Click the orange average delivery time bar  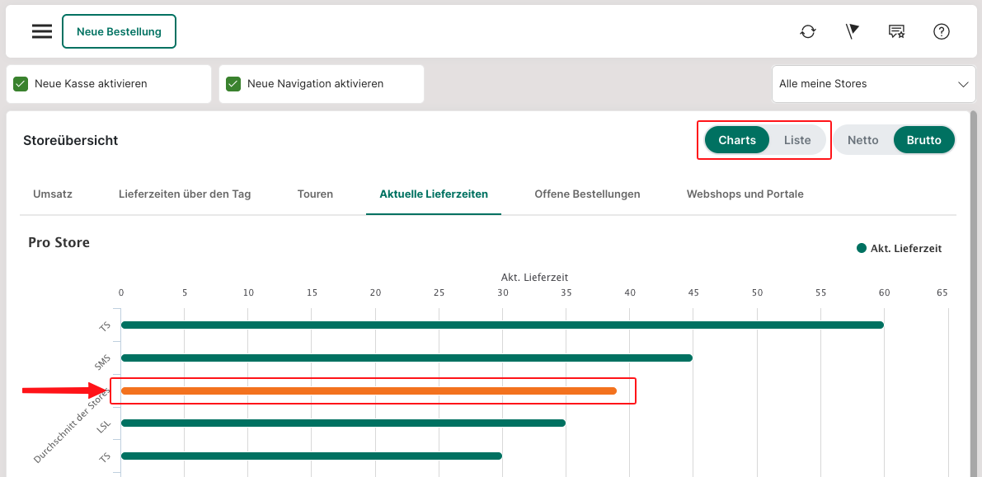[369, 390]
